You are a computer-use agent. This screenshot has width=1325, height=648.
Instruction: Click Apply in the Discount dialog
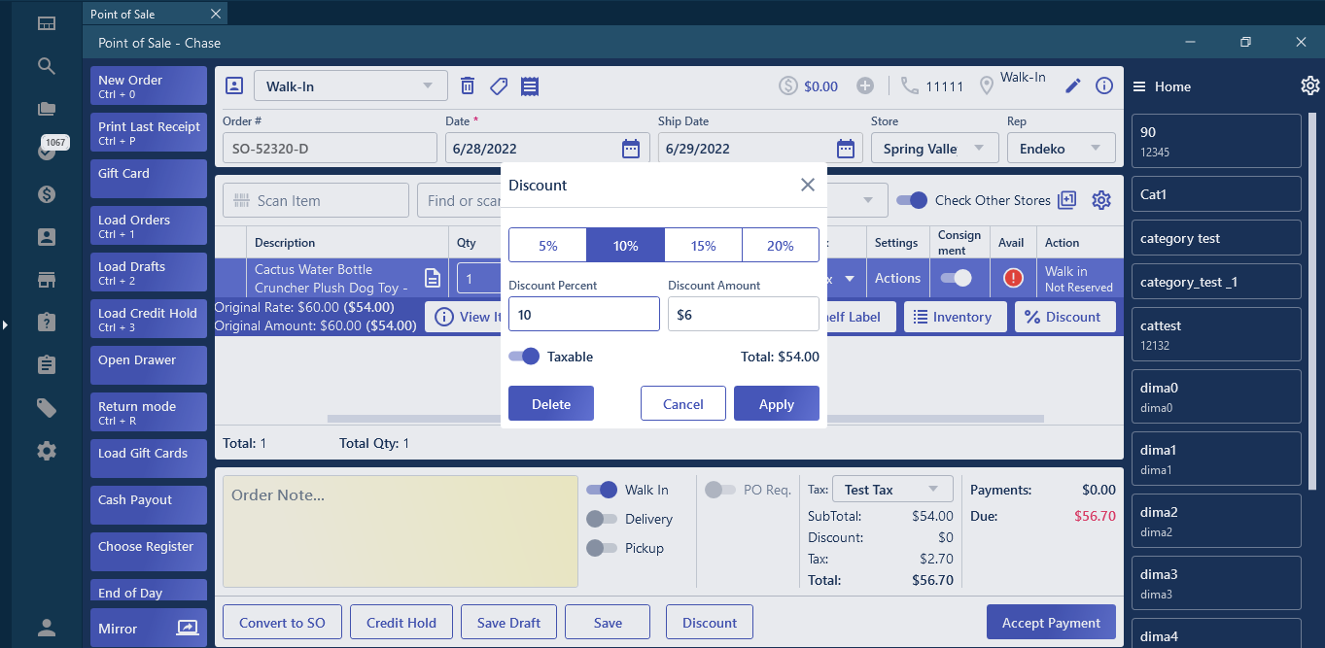coord(777,404)
